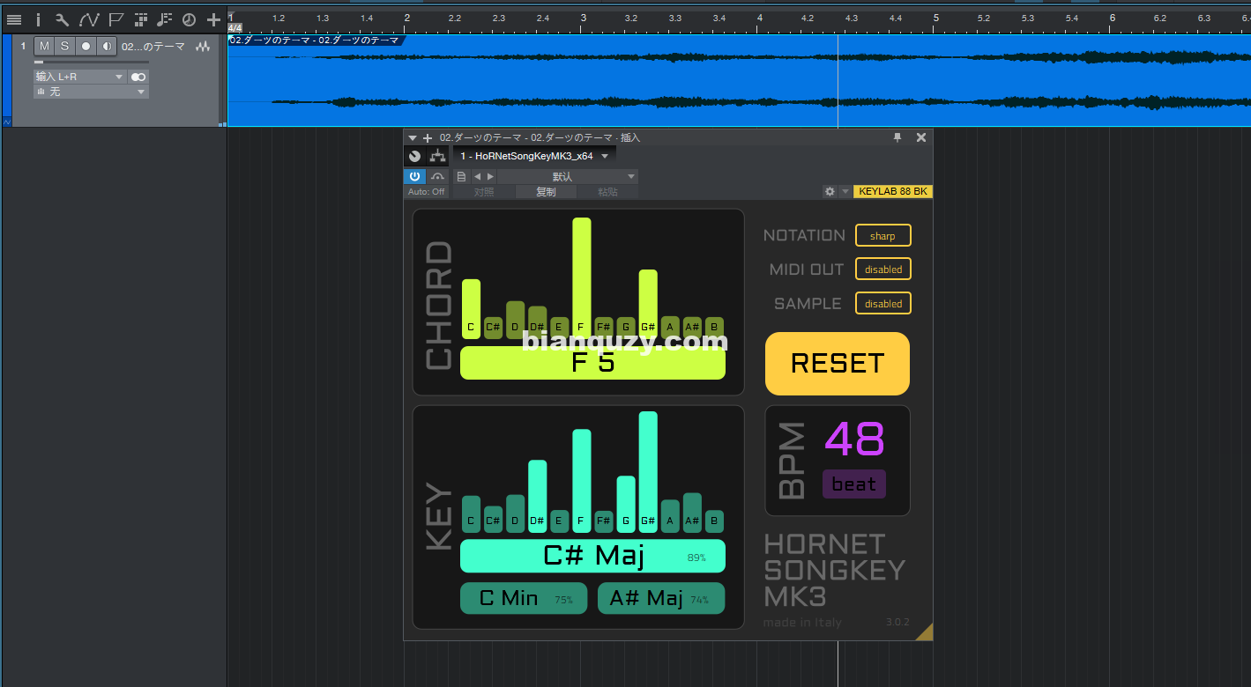Open the arranger track blocks icon
This screenshot has width=1251, height=687.
[140, 18]
